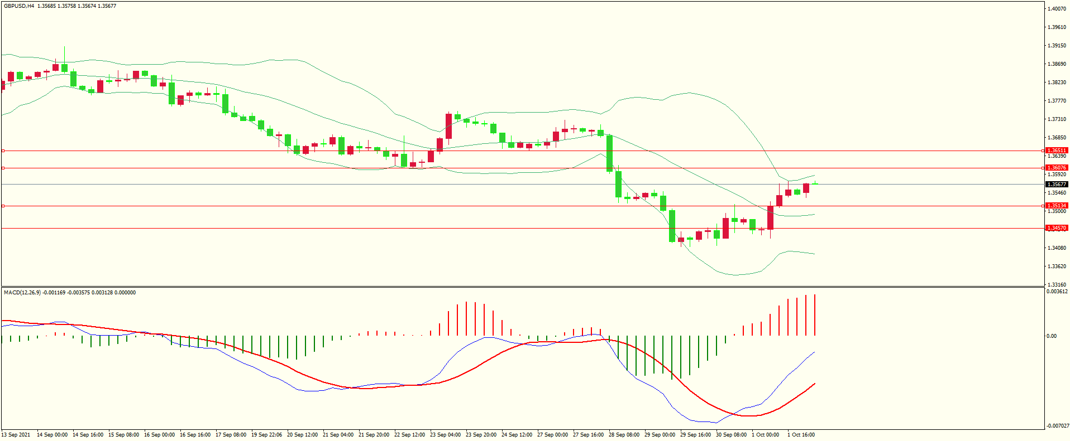The height and width of the screenshot is (441, 1070).
Task: Click the price scale value 1.38690
Action: click(x=1057, y=64)
